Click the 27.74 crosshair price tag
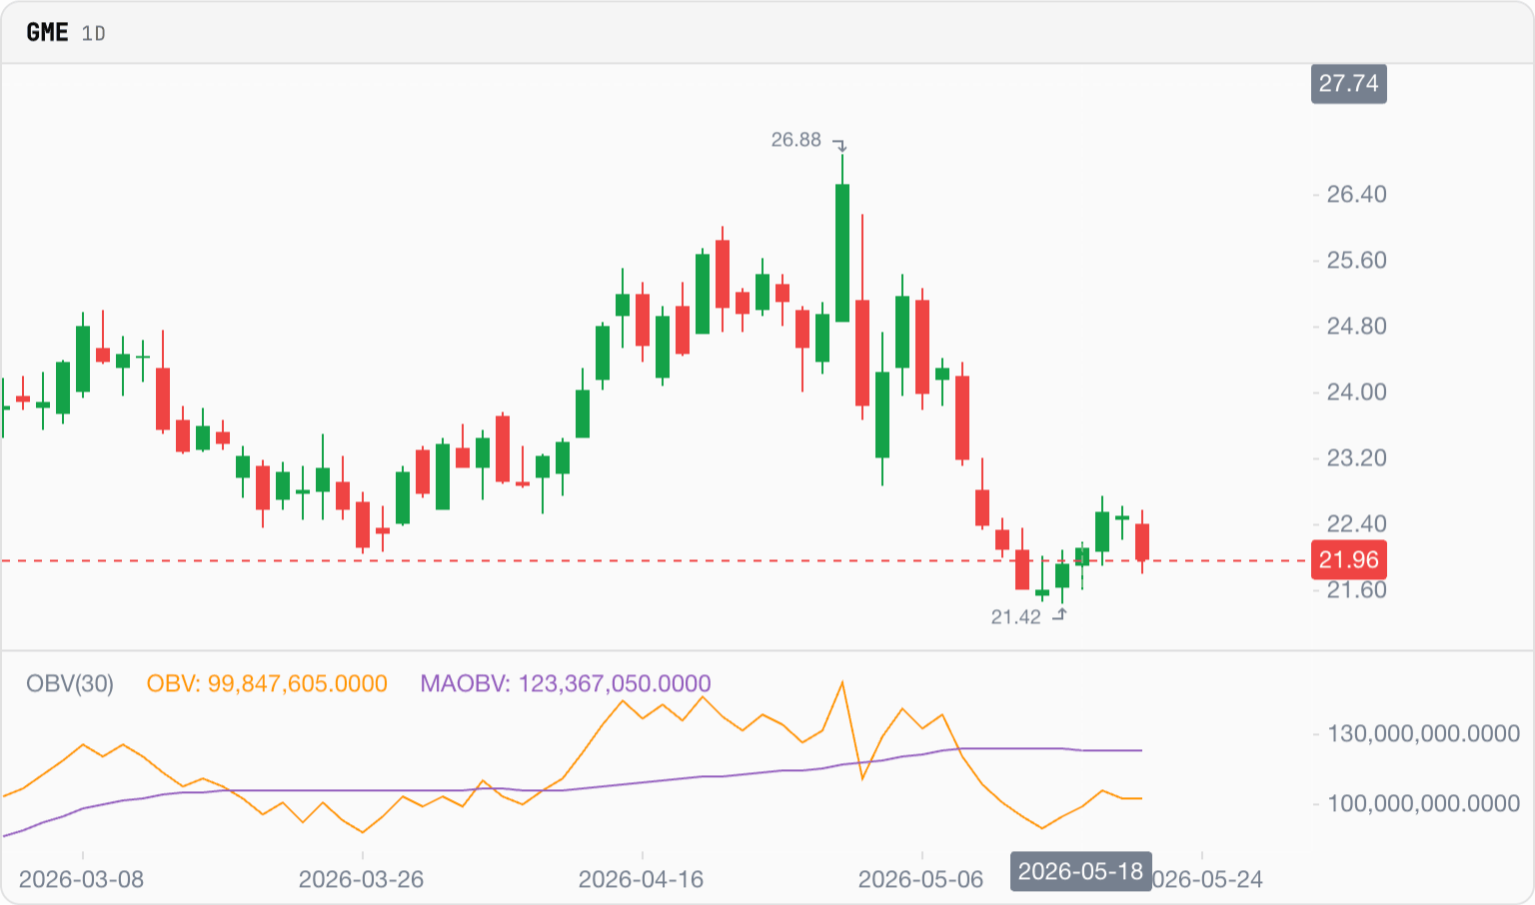Viewport: 1535px width, 905px height. click(1348, 83)
